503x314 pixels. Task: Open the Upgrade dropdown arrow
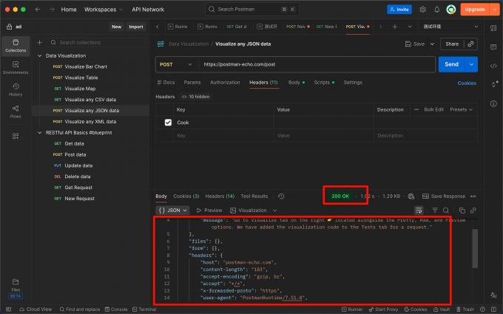click(494, 10)
